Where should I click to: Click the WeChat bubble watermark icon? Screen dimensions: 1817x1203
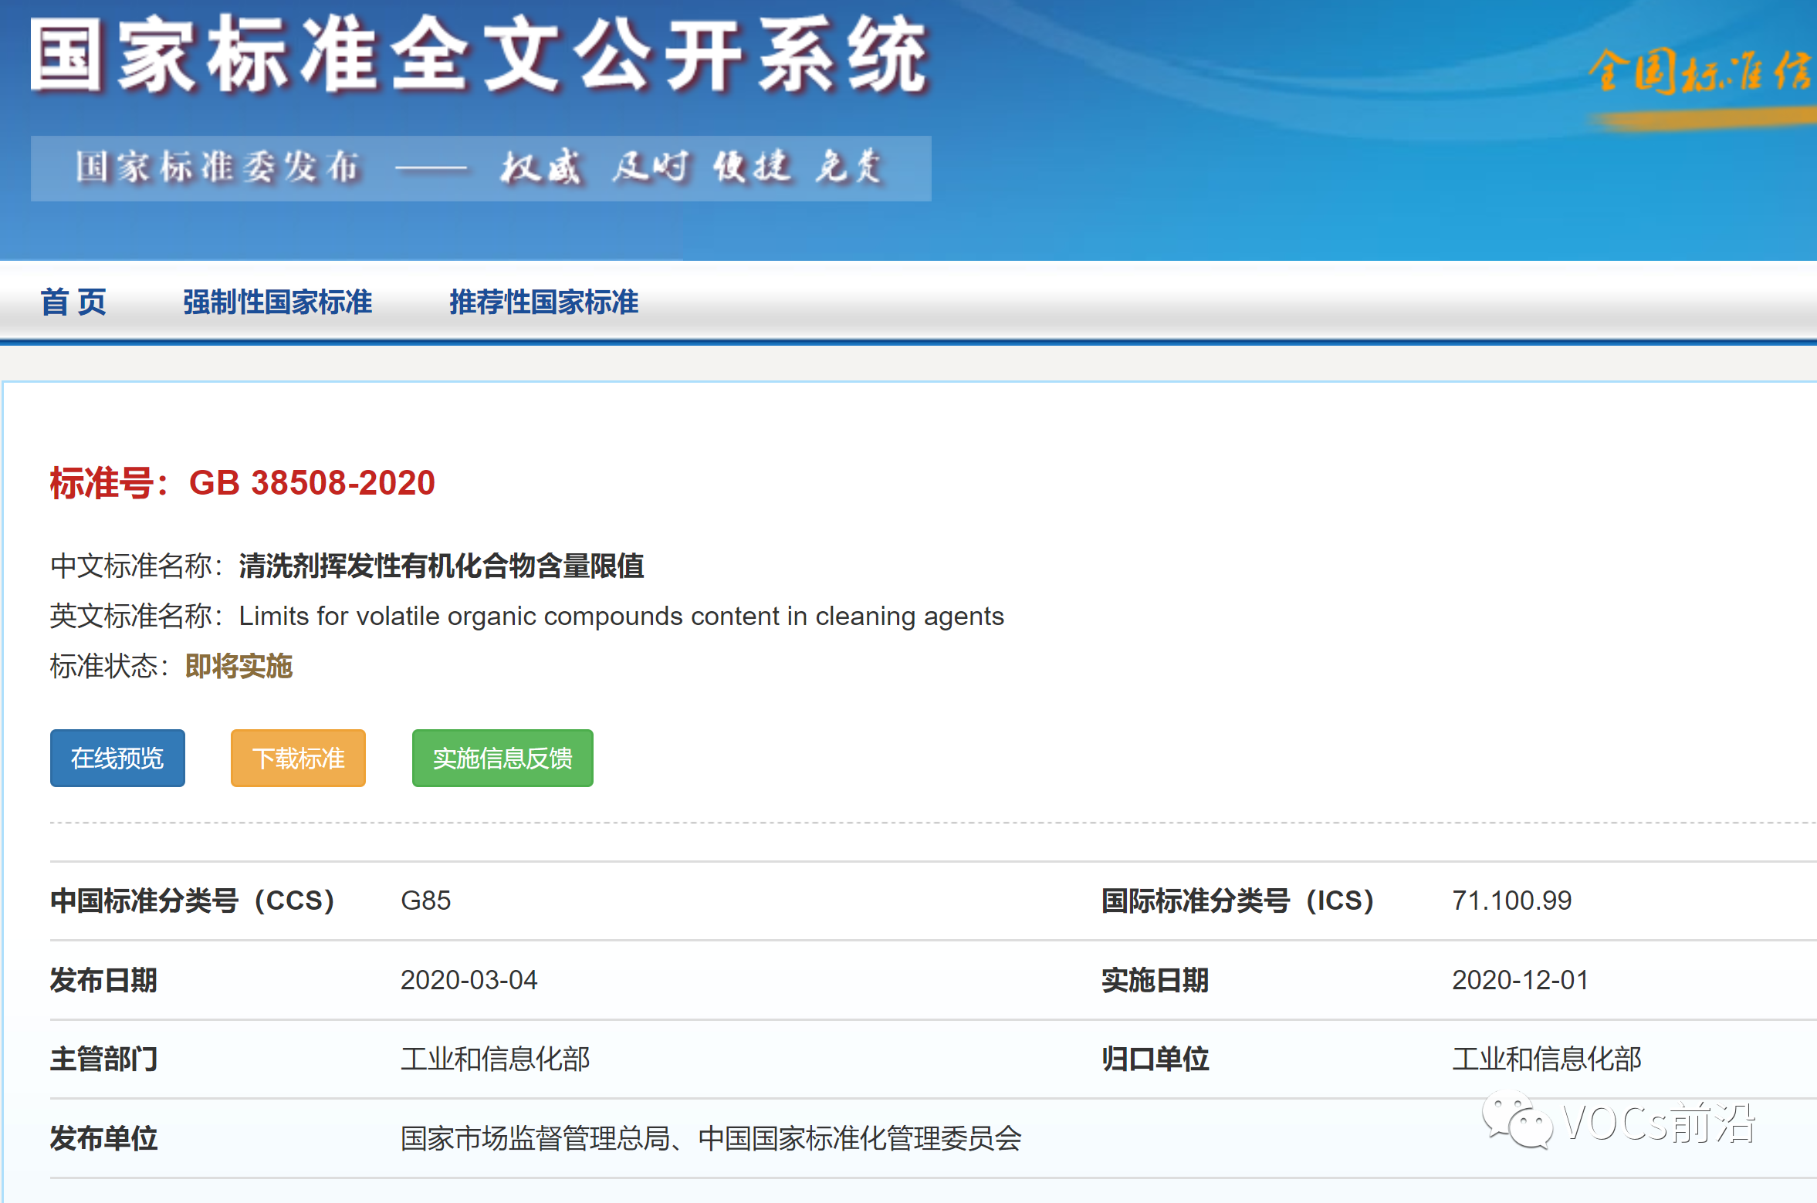pos(1517,1120)
